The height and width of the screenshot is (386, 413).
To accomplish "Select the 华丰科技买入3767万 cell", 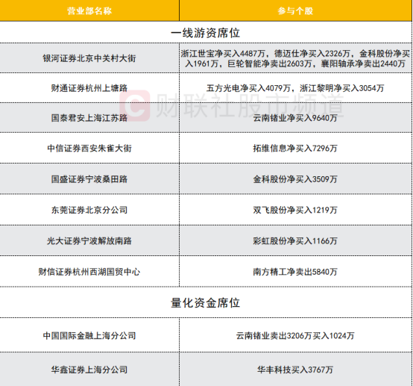I will (295, 369).
